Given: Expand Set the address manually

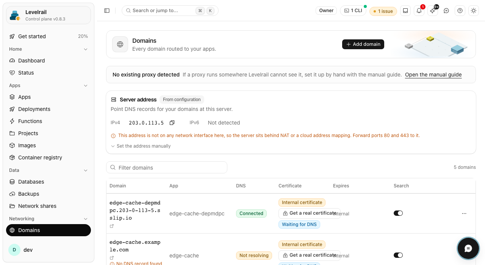Looking at the screenshot, I should click(x=141, y=146).
